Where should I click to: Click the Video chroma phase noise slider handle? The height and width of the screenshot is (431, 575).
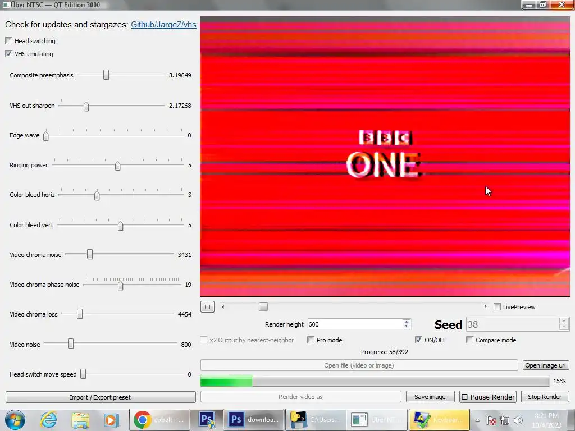(120, 285)
